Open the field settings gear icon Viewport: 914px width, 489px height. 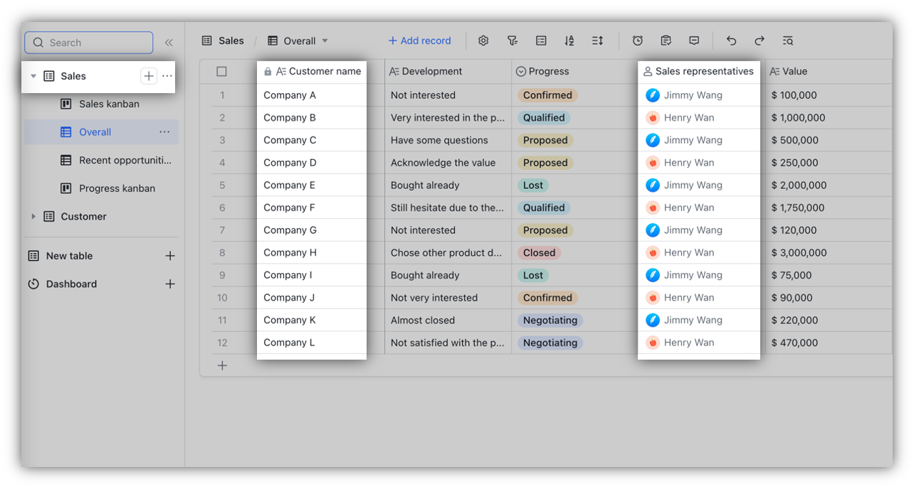pyautogui.click(x=483, y=41)
